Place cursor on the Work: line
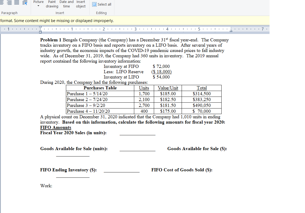Screen dimensions: 305x213 [x=46, y=186]
